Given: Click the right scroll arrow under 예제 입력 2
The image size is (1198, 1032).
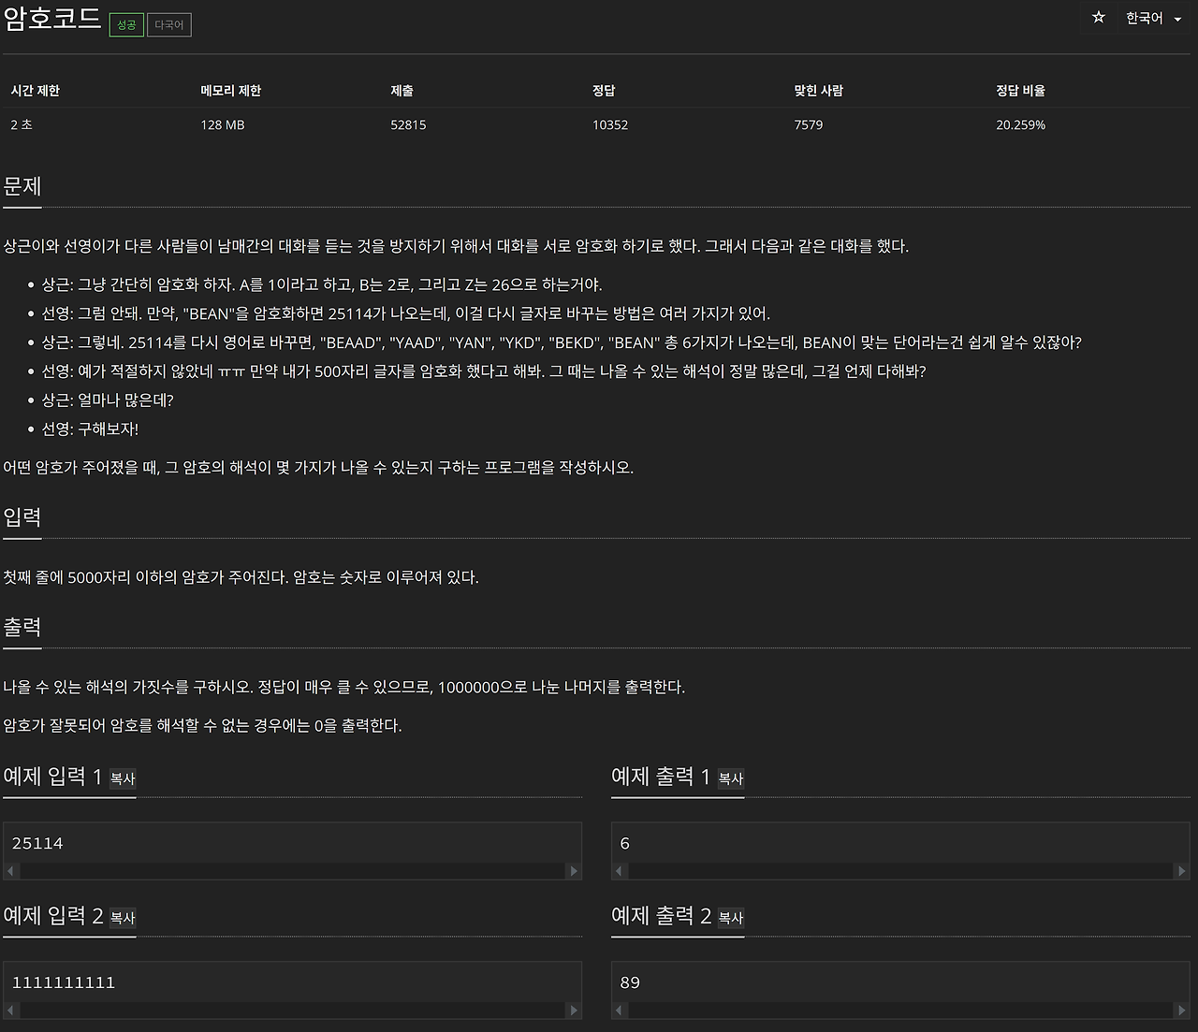Looking at the screenshot, I should point(574,1010).
